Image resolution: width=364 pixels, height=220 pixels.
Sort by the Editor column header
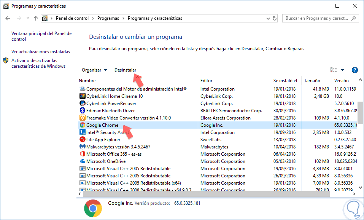click(234, 81)
